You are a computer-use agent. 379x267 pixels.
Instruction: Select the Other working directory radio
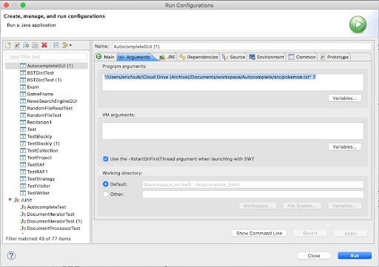click(106, 194)
